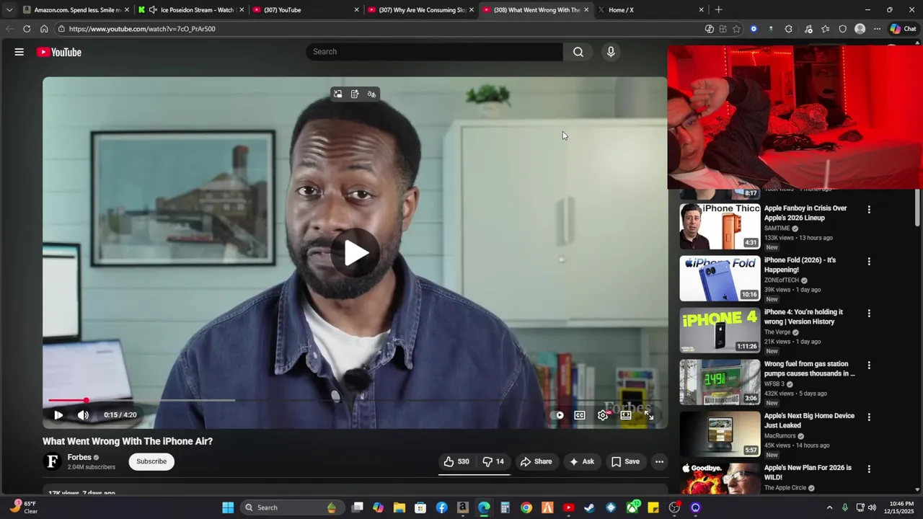Screen dimensions: 923x519
Task: Dislike the video with thumbs down
Action: click(493, 461)
